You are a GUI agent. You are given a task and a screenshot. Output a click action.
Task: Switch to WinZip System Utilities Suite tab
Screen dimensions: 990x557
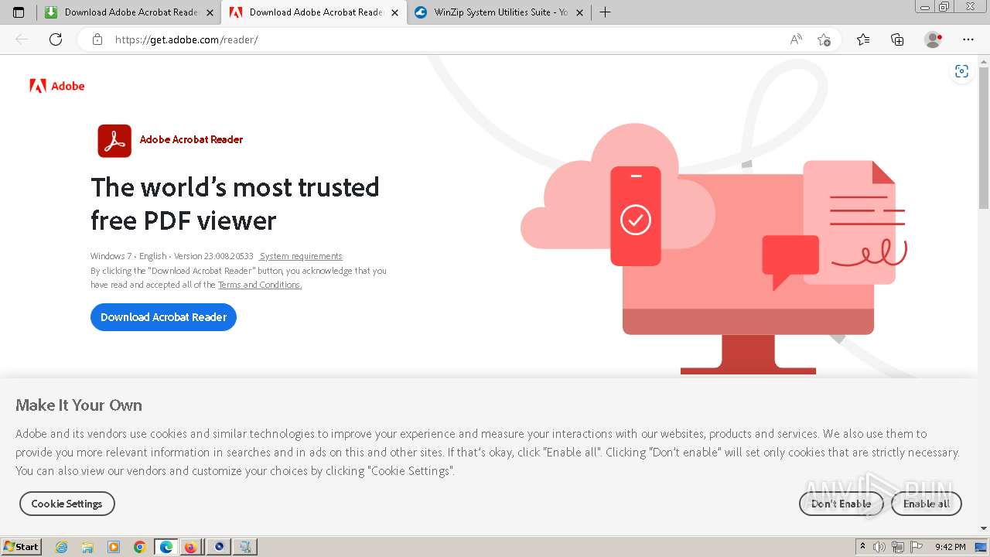click(499, 12)
